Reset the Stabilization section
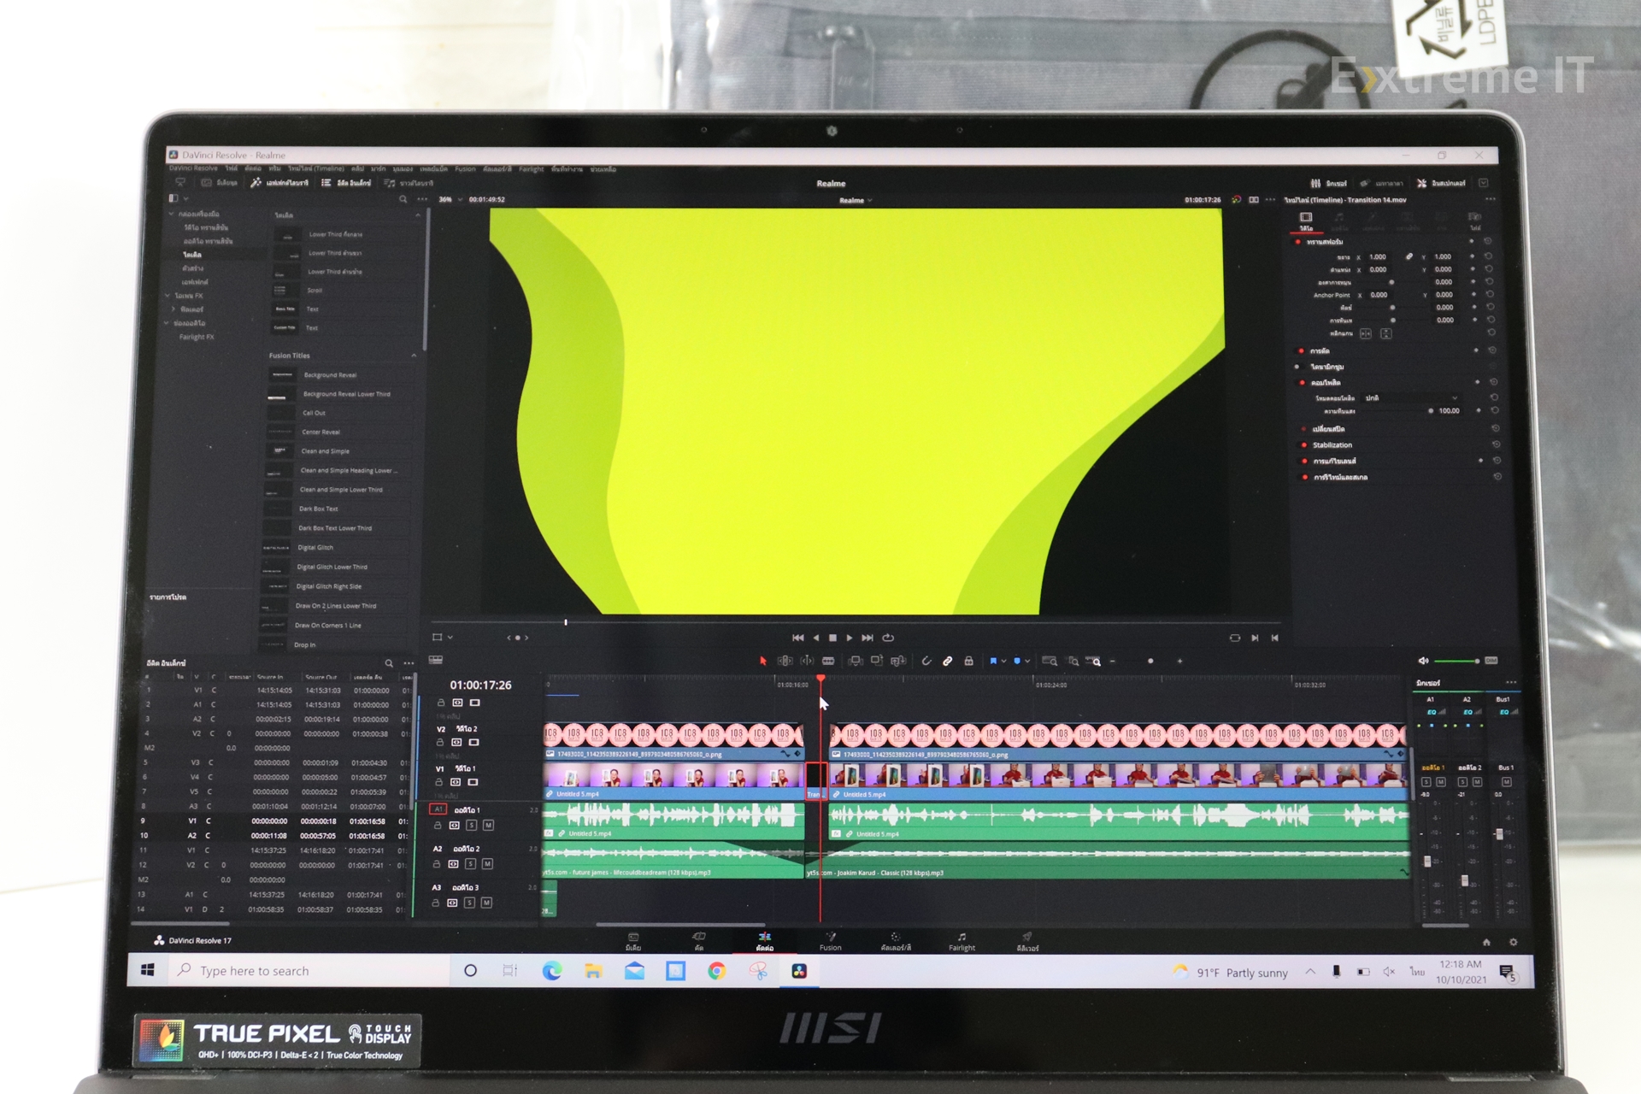Screen dimensions: 1641x1094 (1496, 445)
